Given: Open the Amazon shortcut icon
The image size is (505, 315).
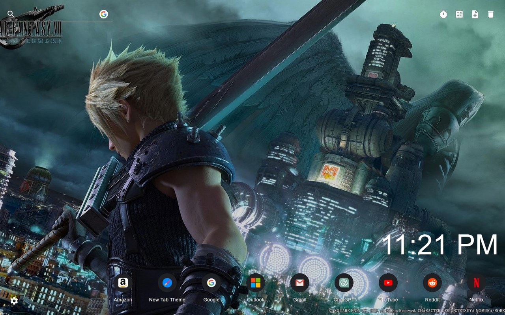Looking at the screenshot, I should (x=123, y=283).
